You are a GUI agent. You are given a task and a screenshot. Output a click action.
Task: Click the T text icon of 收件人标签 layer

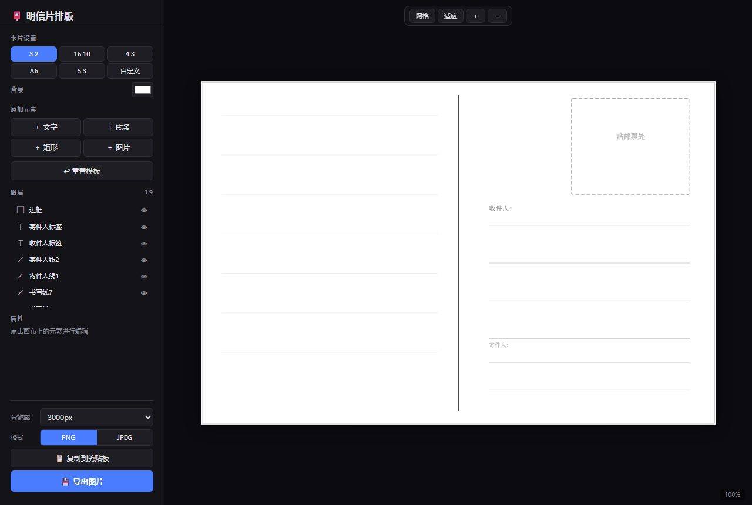point(21,243)
